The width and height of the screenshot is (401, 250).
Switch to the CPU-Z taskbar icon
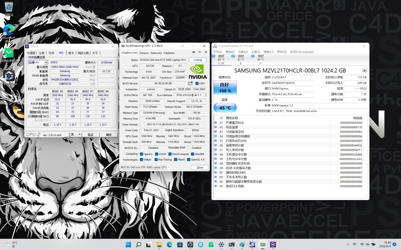(273, 244)
